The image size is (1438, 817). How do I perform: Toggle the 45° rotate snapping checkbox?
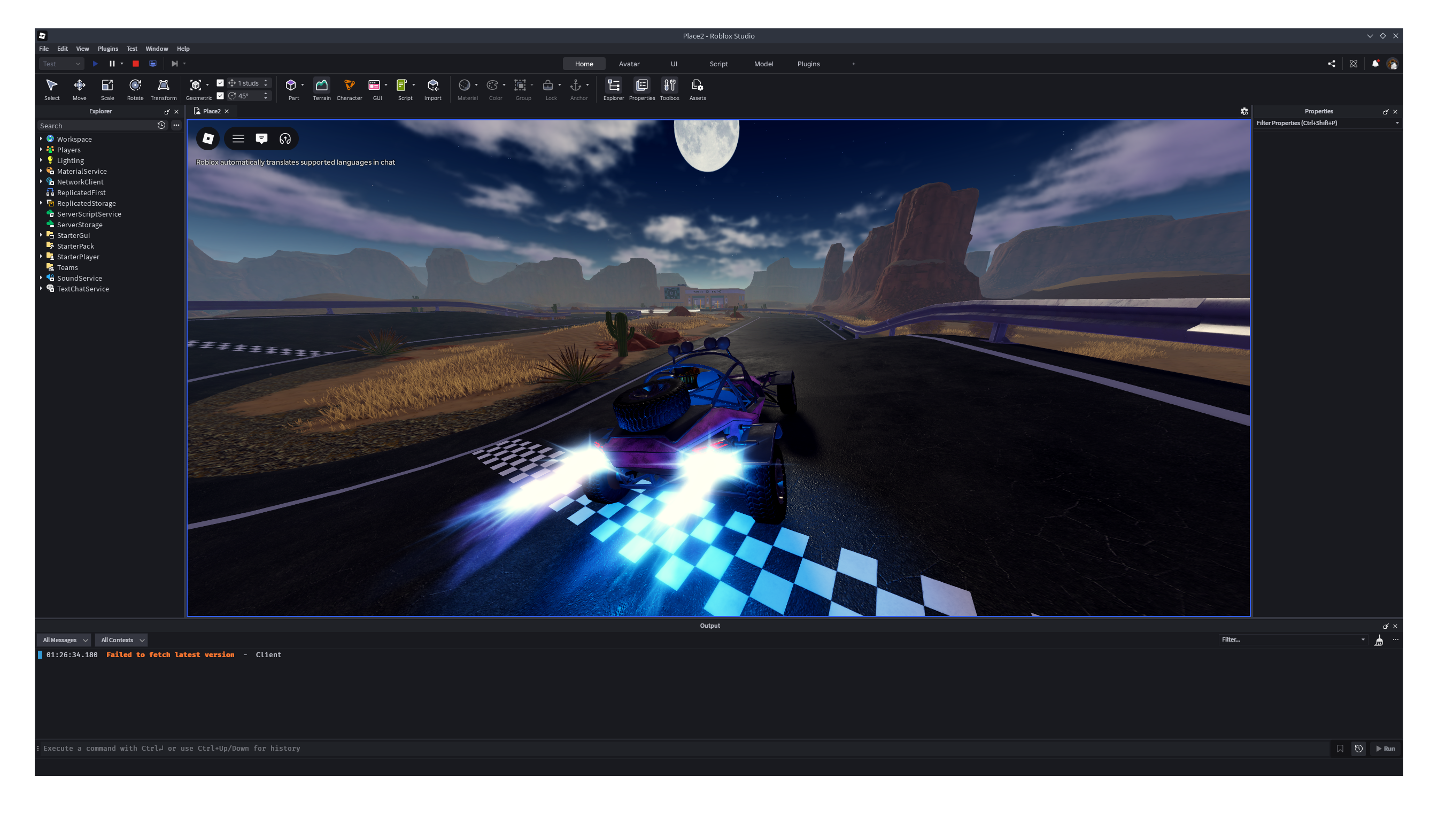(x=220, y=95)
